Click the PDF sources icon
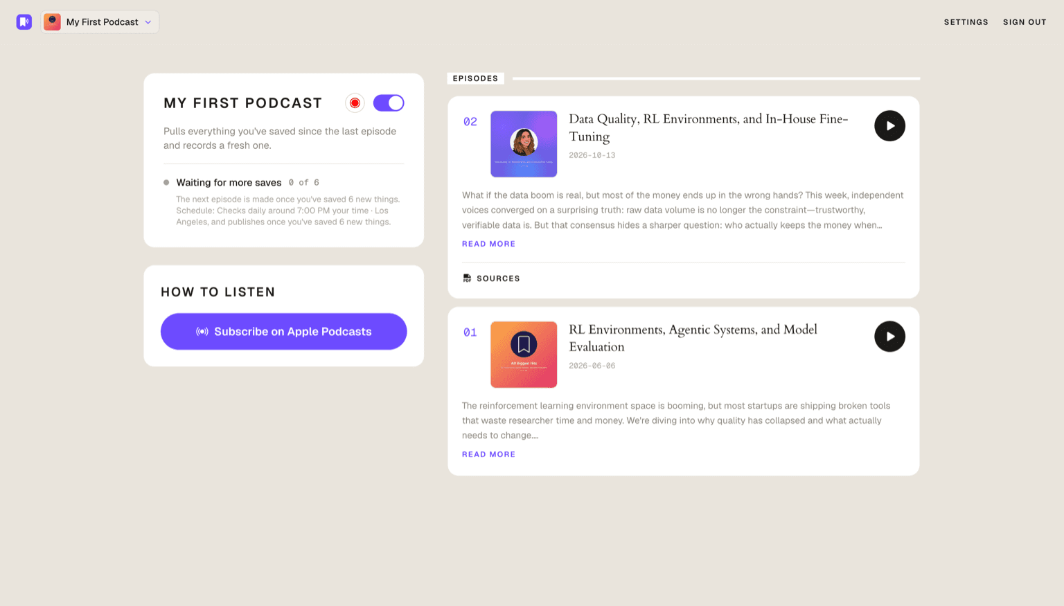 click(x=467, y=278)
